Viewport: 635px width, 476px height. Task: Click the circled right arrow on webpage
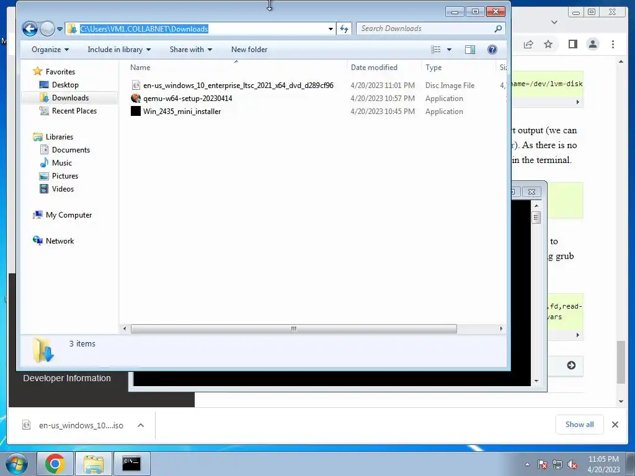(x=571, y=366)
